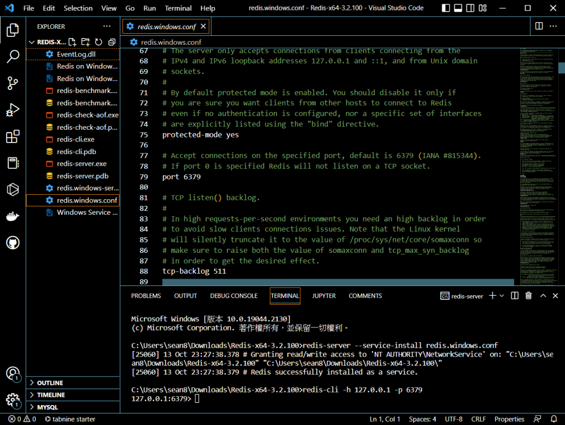Open the Extensions view

13,136
